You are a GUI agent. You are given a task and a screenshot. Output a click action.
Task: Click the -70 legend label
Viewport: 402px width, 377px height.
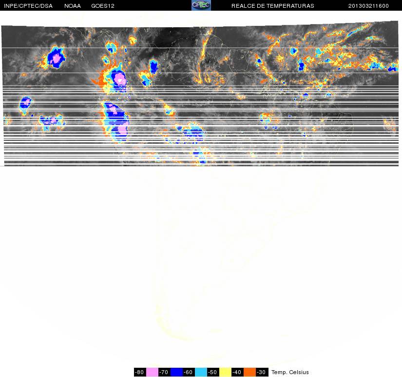click(x=164, y=372)
